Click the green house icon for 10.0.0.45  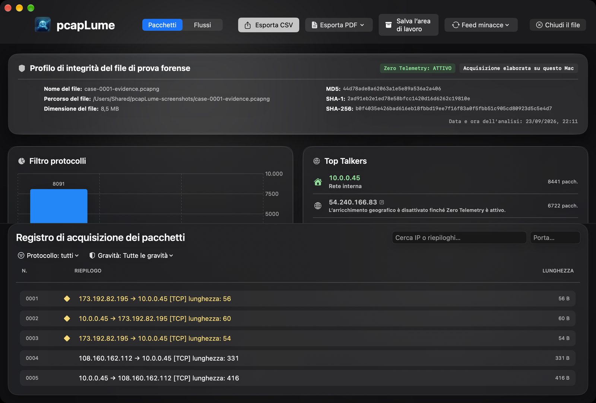pyautogui.click(x=318, y=182)
